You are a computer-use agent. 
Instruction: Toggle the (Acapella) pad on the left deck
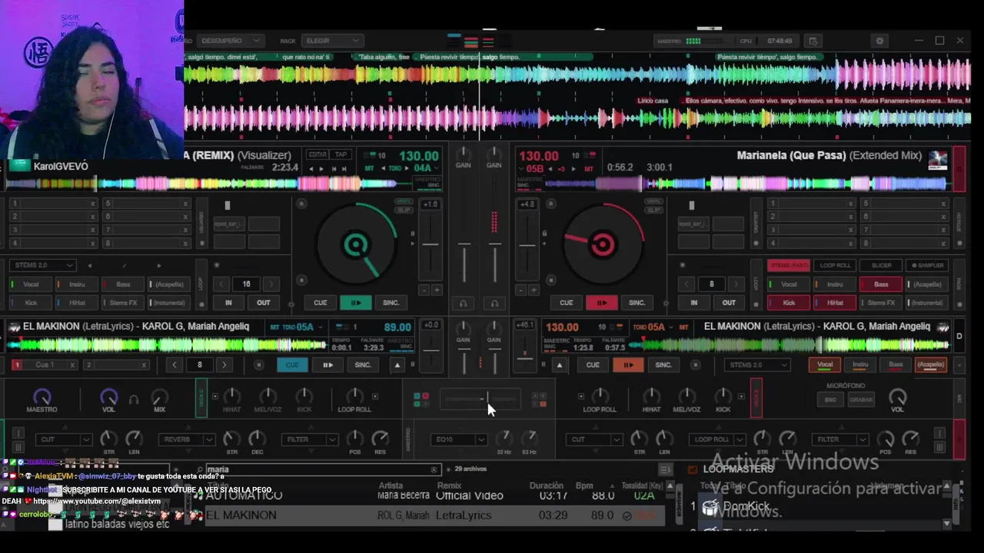169,284
